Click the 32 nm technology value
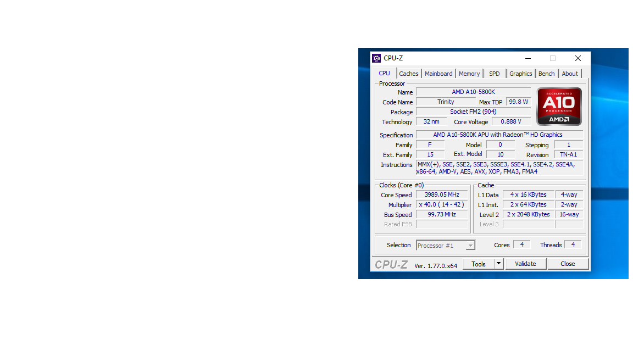 tap(431, 122)
